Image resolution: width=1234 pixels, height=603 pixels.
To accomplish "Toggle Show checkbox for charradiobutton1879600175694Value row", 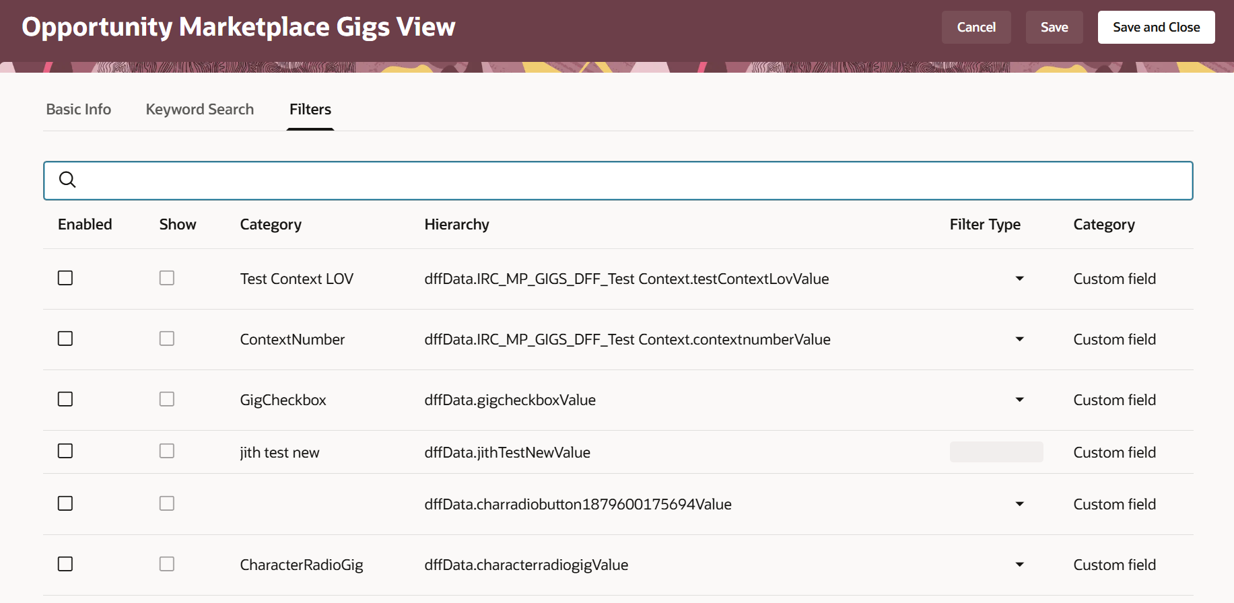I will click(x=167, y=503).
